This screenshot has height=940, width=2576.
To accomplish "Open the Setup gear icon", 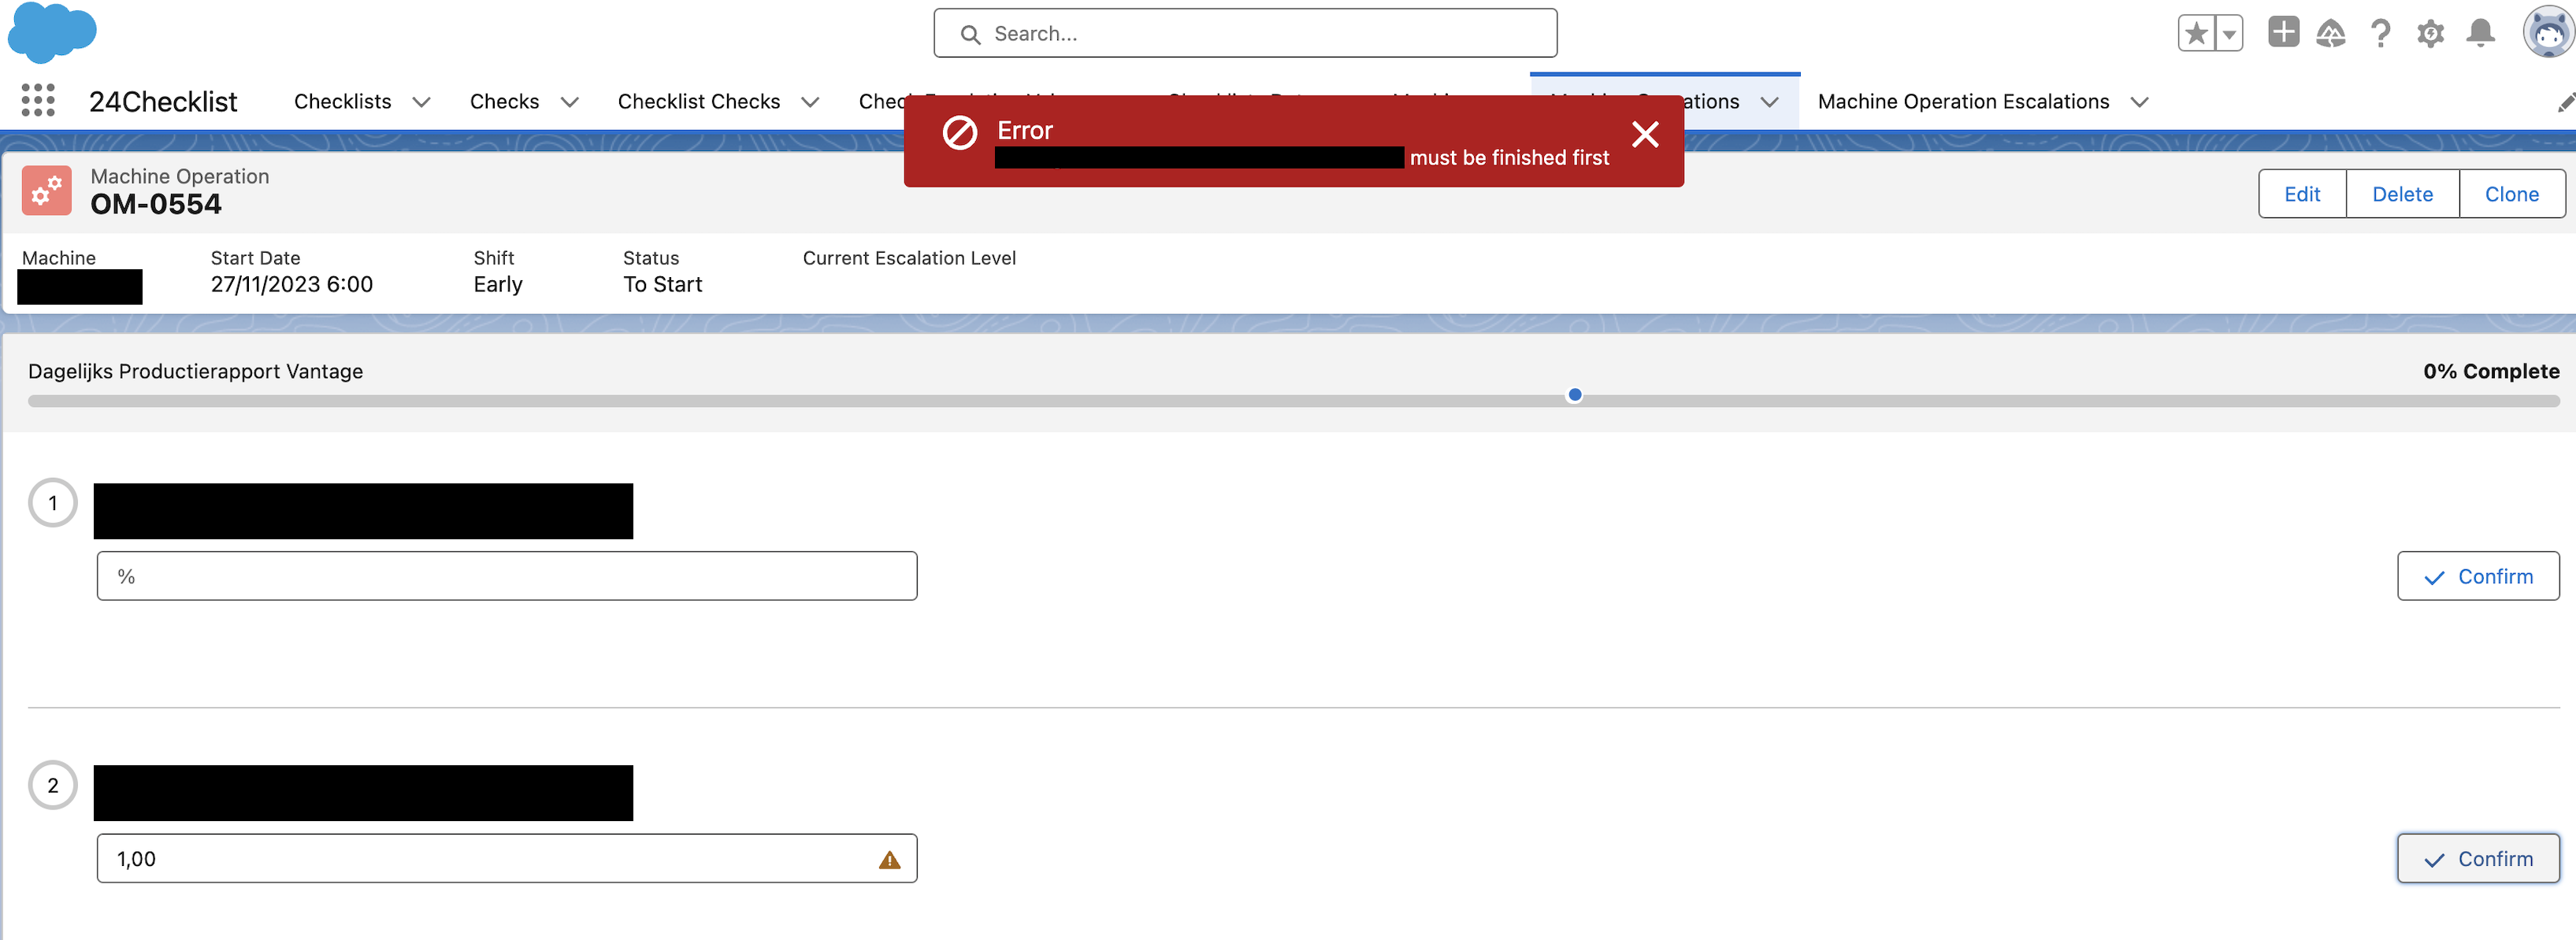I will pos(2430,34).
